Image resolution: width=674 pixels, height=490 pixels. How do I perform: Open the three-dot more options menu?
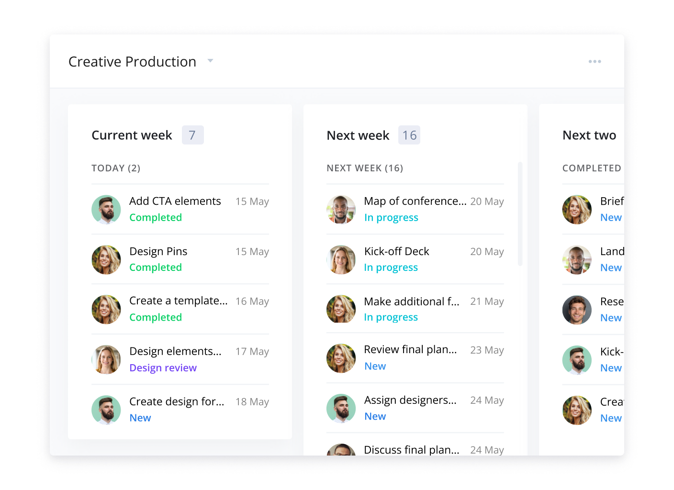595,62
